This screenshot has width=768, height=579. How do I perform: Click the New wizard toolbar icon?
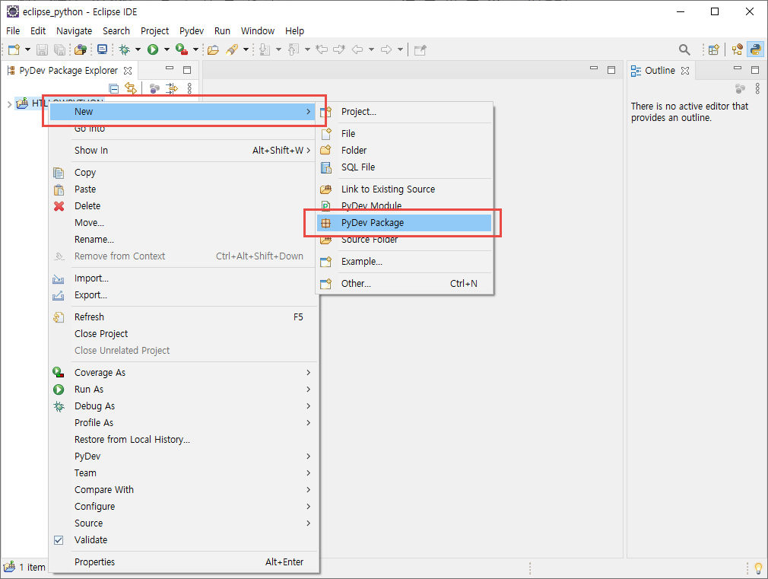[x=14, y=49]
